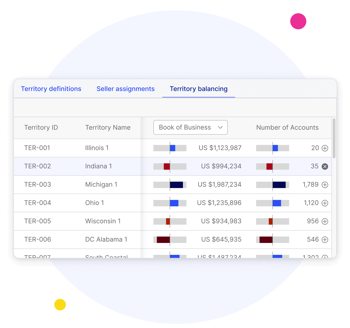Click the plus icon for Ohio 1

click(x=325, y=203)
